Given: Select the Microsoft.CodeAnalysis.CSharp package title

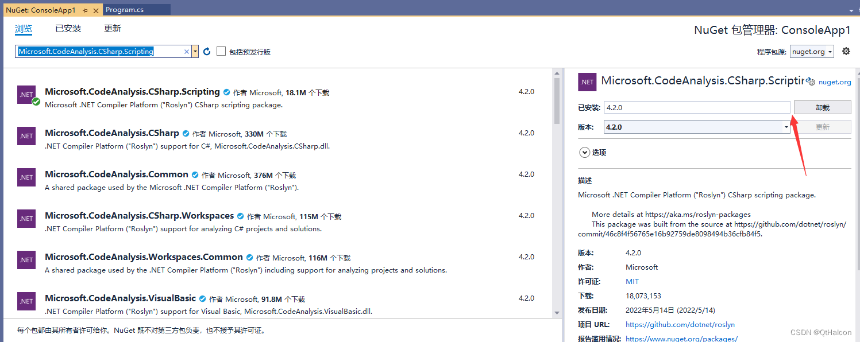Looking at the screenshot, I should click(112, 133).
